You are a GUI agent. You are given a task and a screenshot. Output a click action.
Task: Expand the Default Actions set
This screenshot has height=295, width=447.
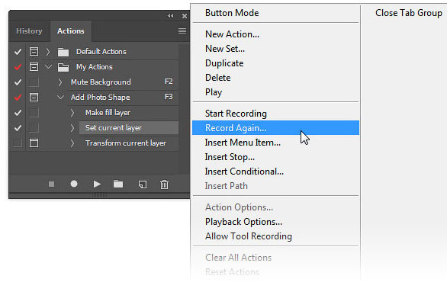tap(48, 52)
